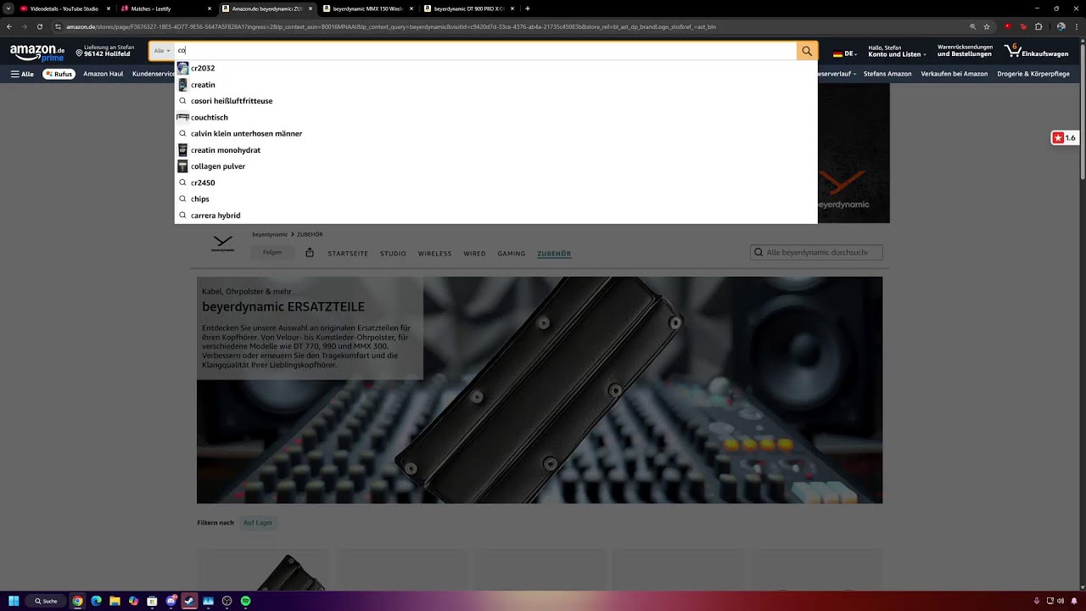
Task: Share the beyerdynamic store page
Action: coord(310,252)
